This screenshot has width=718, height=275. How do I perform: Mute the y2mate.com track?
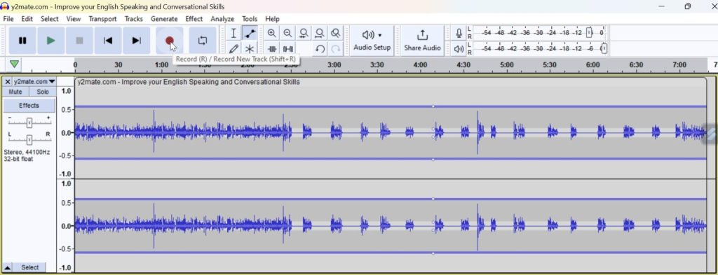(x=15, y=92)
